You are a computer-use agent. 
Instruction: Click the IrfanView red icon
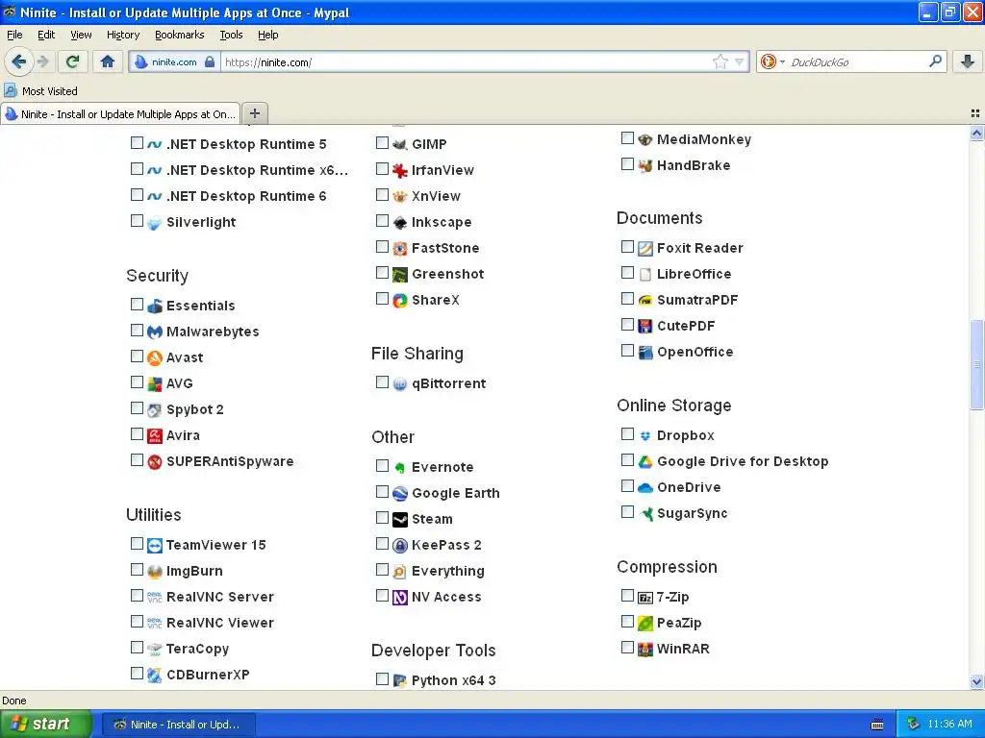pyautogui.click(x=400, y=170)
